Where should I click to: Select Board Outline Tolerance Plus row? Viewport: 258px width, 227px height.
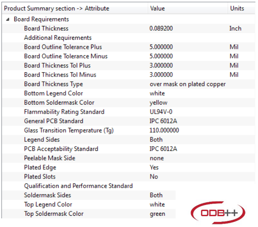[x=129, y=47]
